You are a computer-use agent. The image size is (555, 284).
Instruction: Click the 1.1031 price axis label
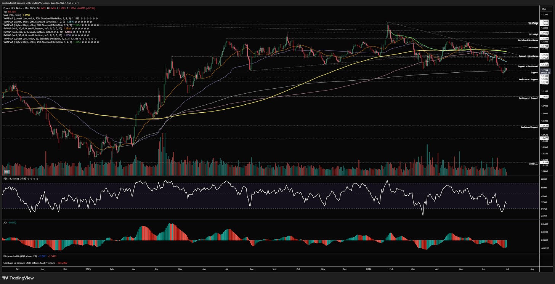(x=544, y=97)
